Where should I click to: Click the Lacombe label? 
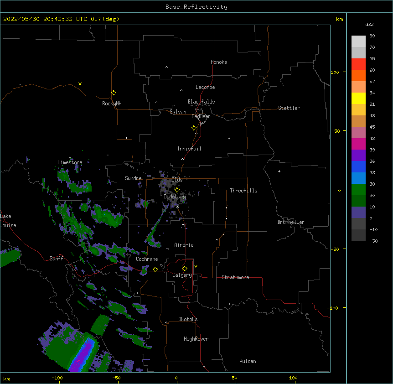click(205, 87)
